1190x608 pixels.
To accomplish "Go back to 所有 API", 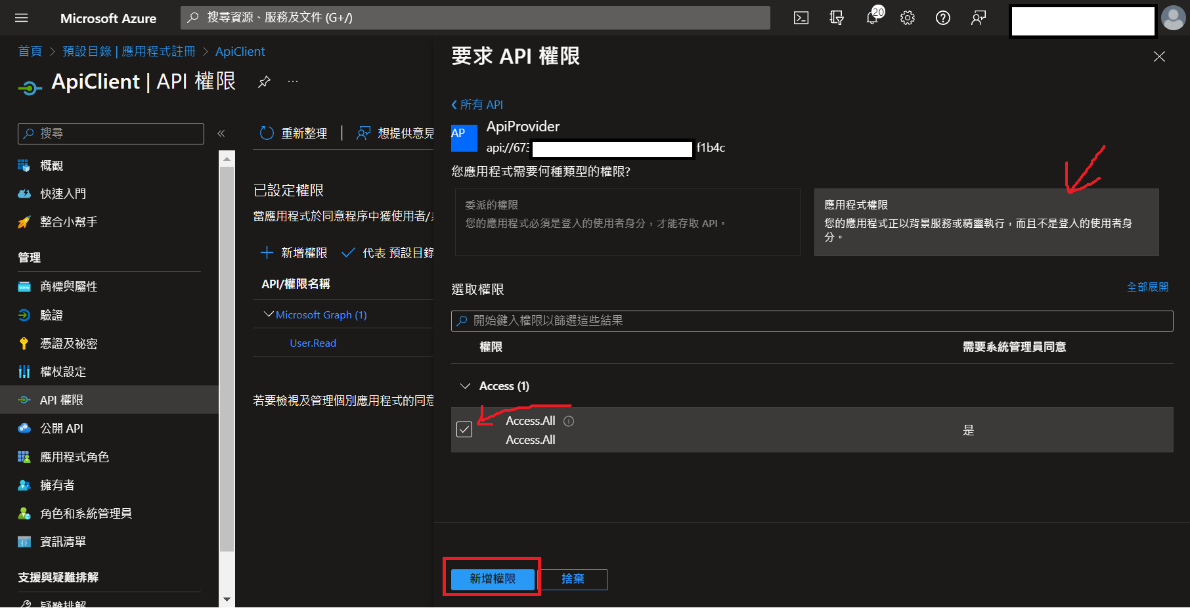I will (x=477, y=104).
